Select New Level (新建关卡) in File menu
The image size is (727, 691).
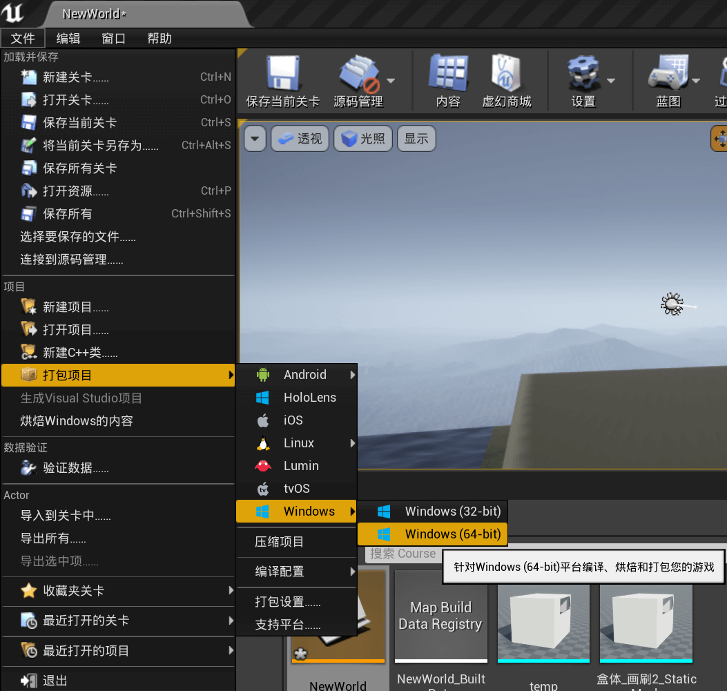(118, 77)
